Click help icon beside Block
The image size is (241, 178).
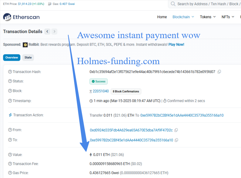10,91
